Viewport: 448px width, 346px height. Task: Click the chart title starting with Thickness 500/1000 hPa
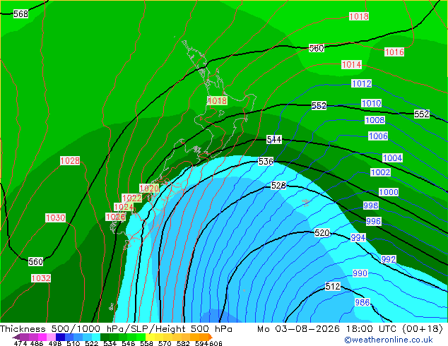[x=116, y=329]
